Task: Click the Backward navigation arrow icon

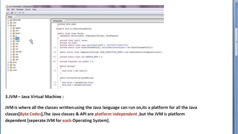Action: 20,13
